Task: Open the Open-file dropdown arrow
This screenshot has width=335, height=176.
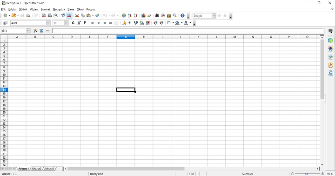Action: coord(18,16)
